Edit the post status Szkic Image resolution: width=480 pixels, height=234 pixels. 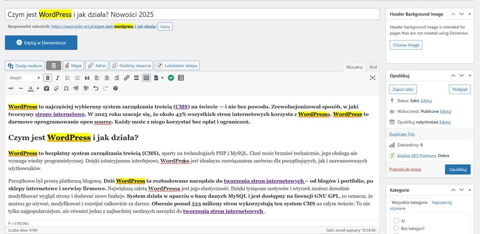426,100
